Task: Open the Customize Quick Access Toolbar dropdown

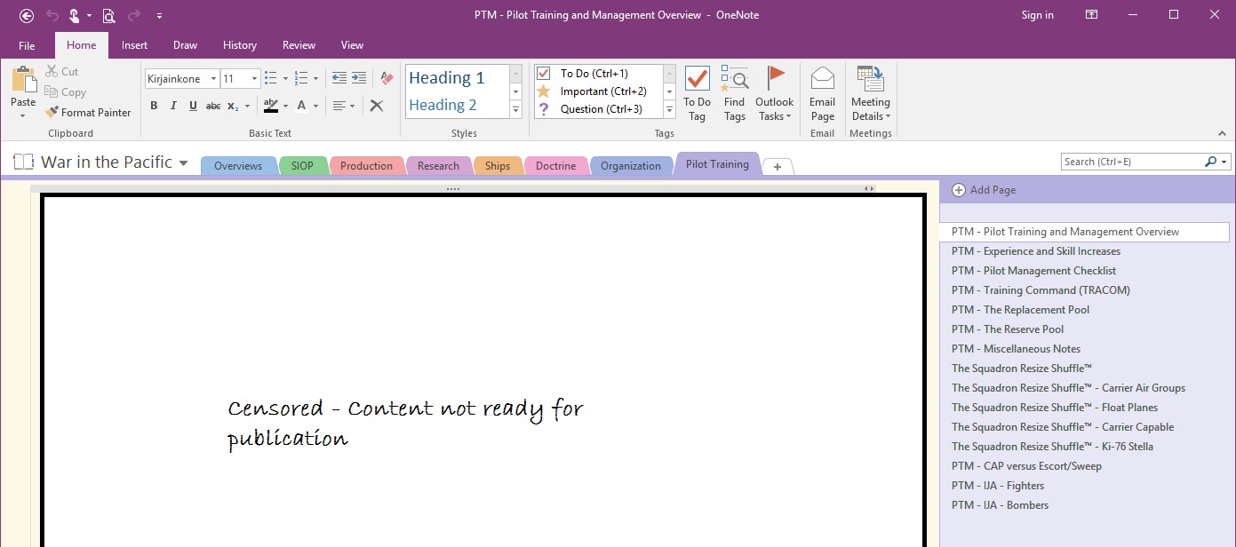Action: click(x=159, y=15)
